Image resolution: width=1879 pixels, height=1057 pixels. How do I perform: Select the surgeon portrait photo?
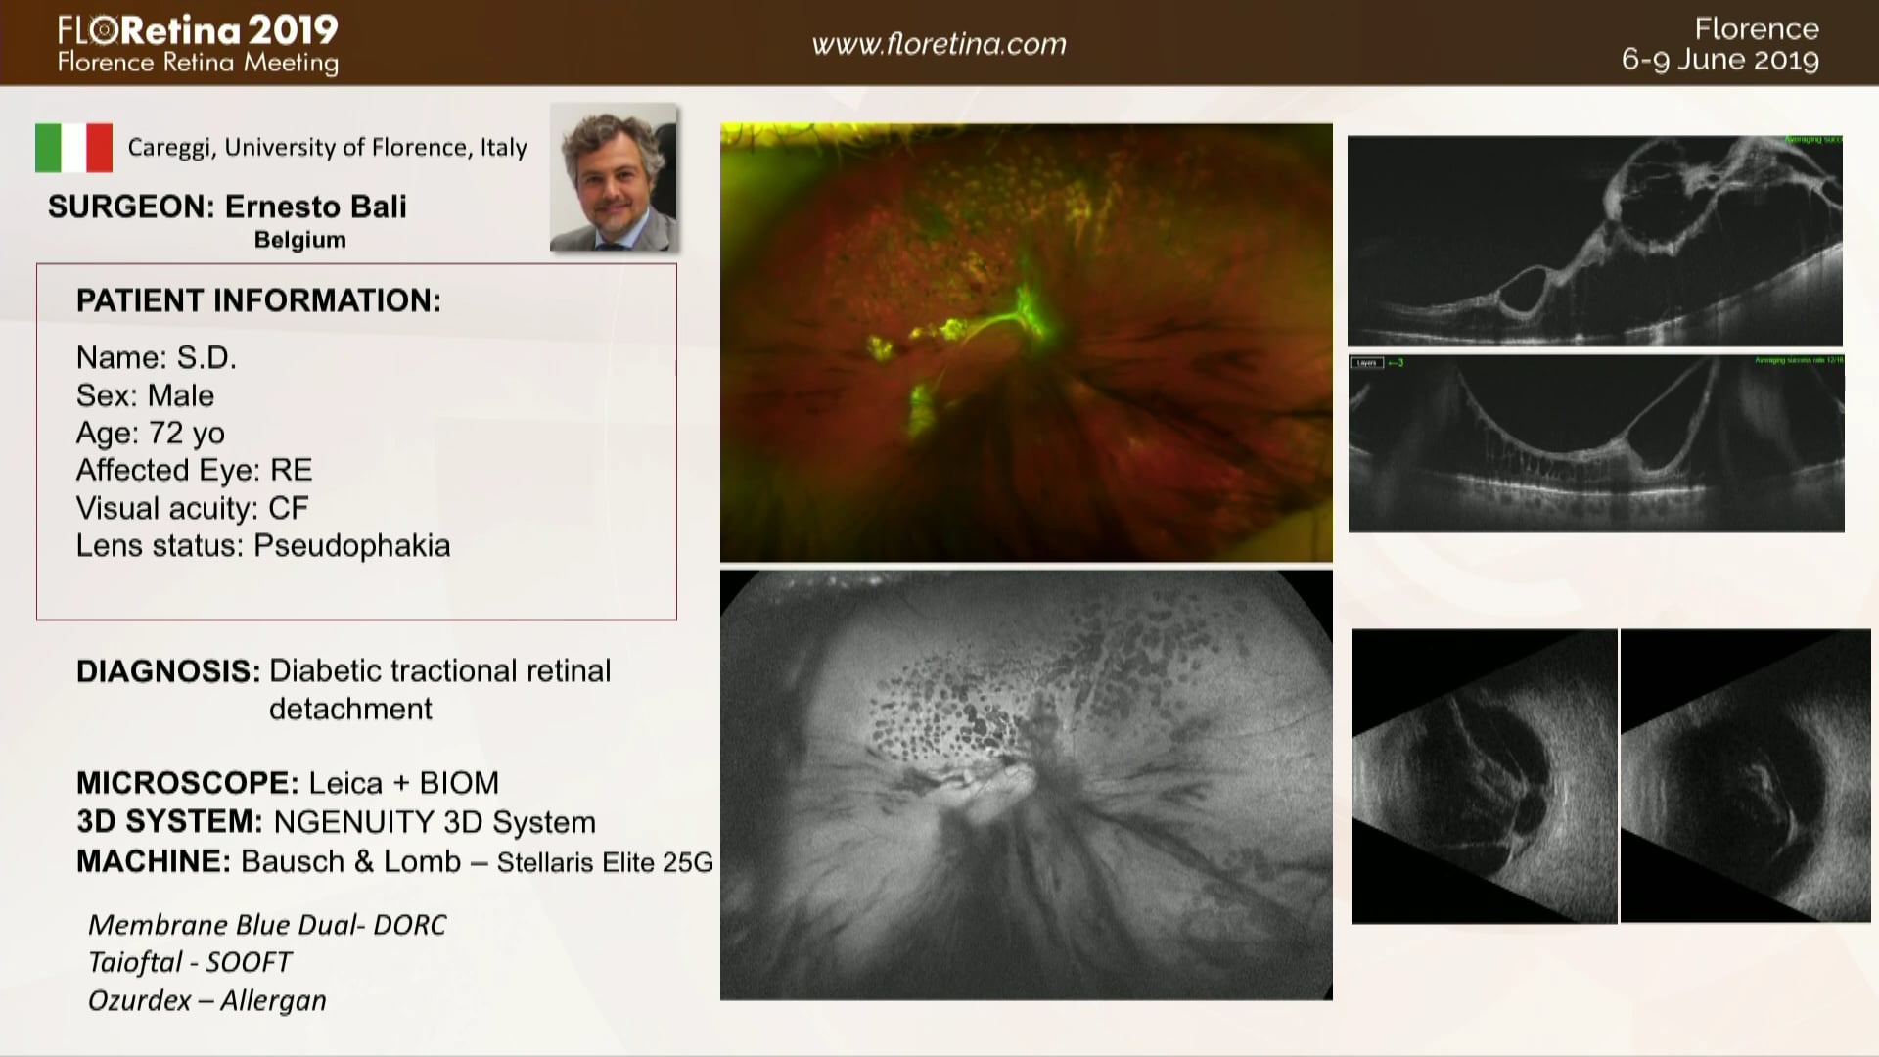click(x=614, y=177)
